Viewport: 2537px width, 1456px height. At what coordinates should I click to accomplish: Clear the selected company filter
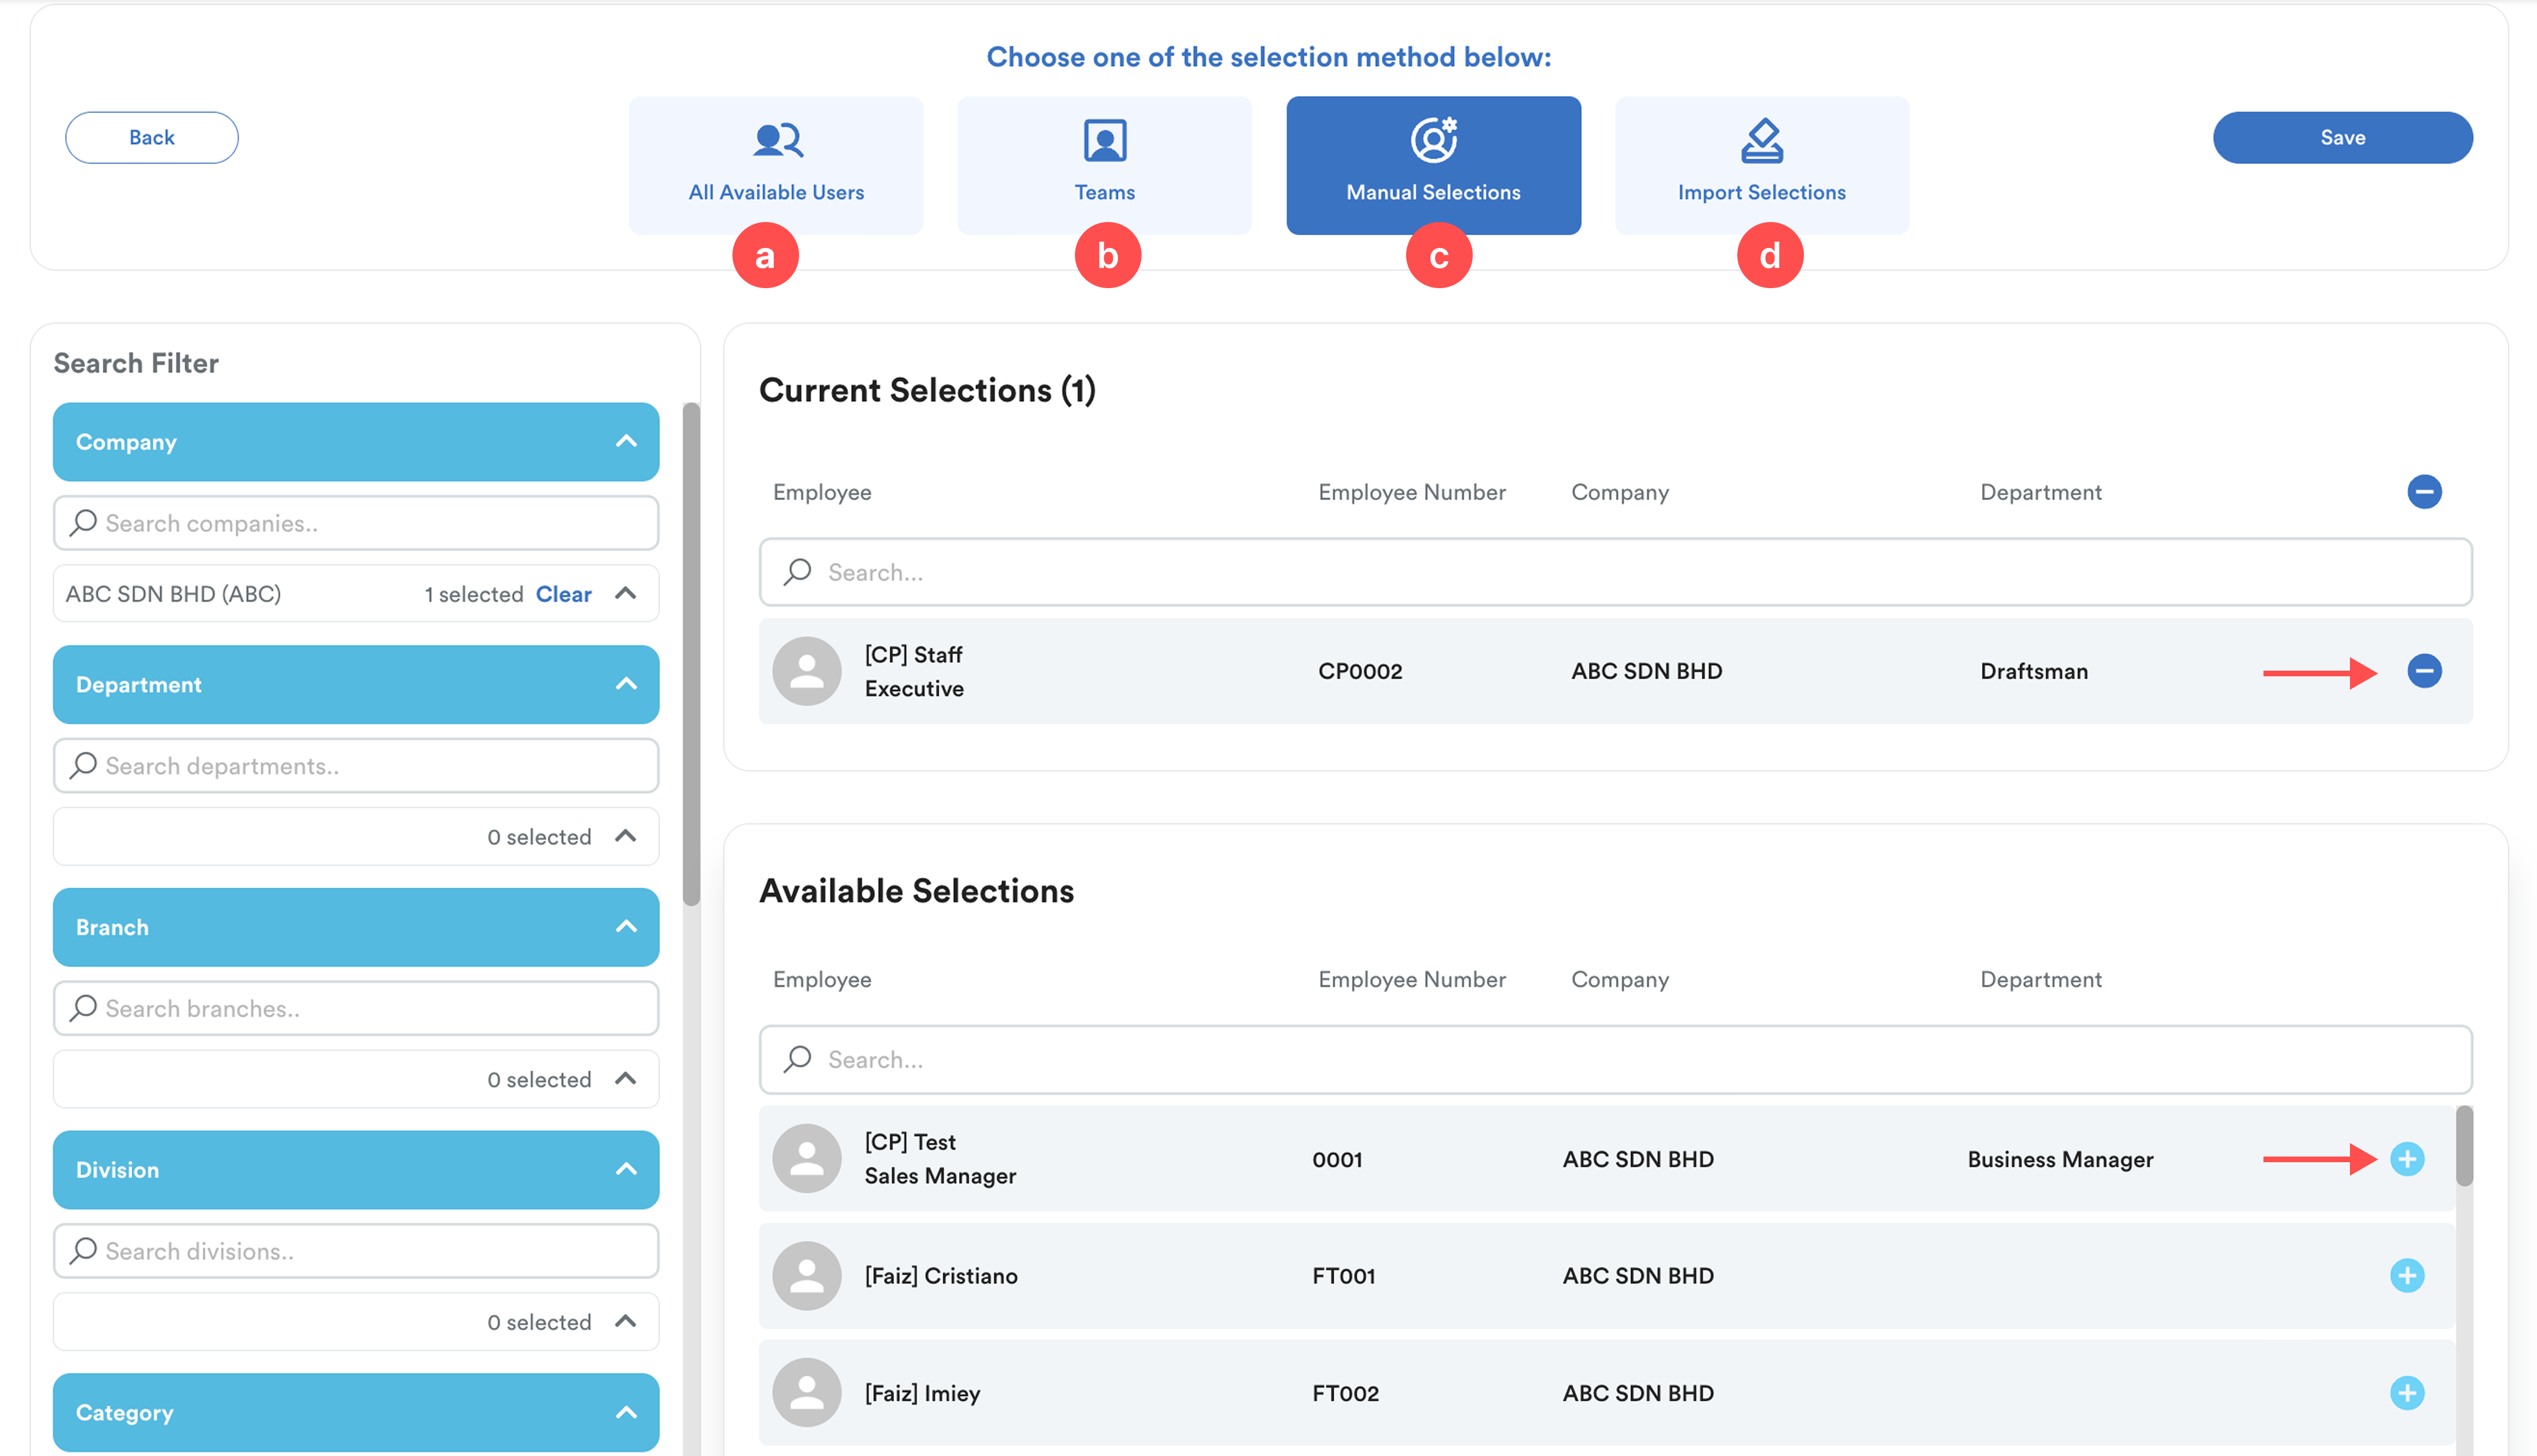click(x=563, y=594)
